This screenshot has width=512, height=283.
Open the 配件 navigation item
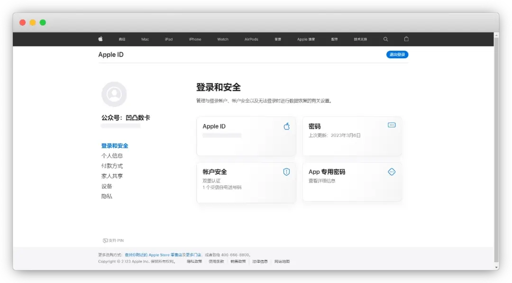point(334,39)
